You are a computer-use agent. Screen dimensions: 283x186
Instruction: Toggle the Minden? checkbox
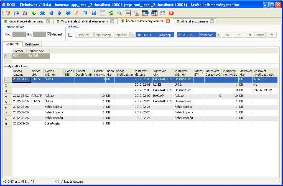(49, 34)
